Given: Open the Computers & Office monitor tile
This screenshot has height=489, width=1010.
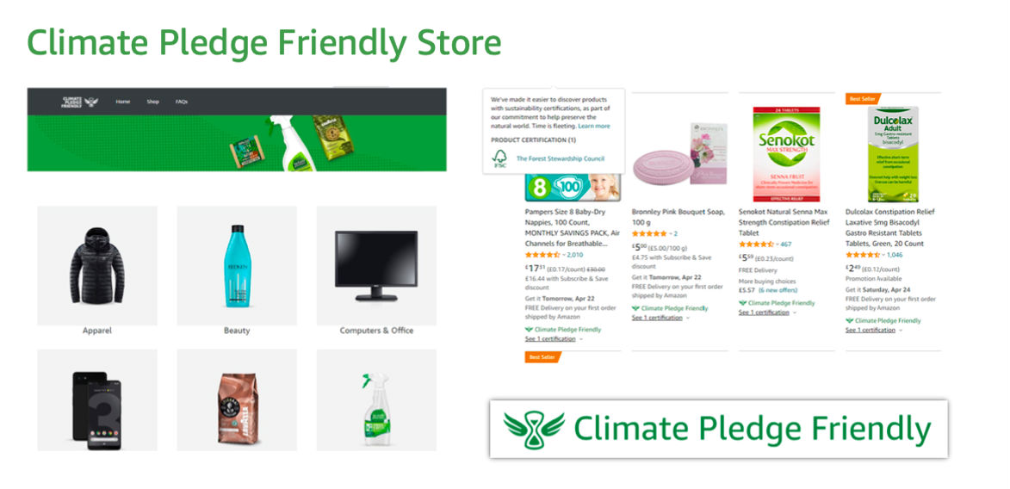Looking at the screenshot, I should coord(376,265).
